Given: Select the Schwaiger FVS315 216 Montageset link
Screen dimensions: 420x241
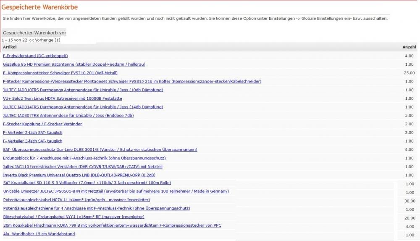Looking at the screenshot, I should 132,81.
